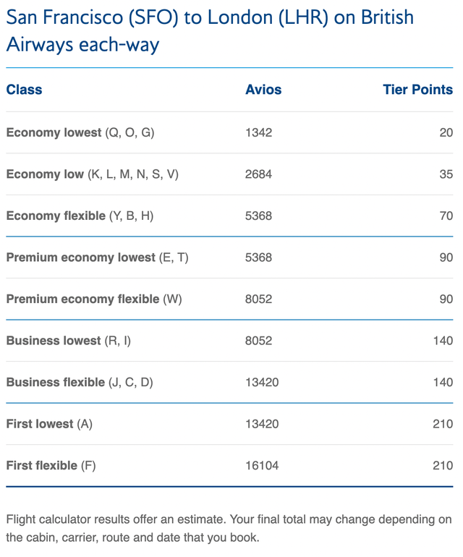This screenshot has width=463, height=557.
Task: Click the flight calculator estimate disclaimer text
Action: pyautogui.click(x=229, y=529)
